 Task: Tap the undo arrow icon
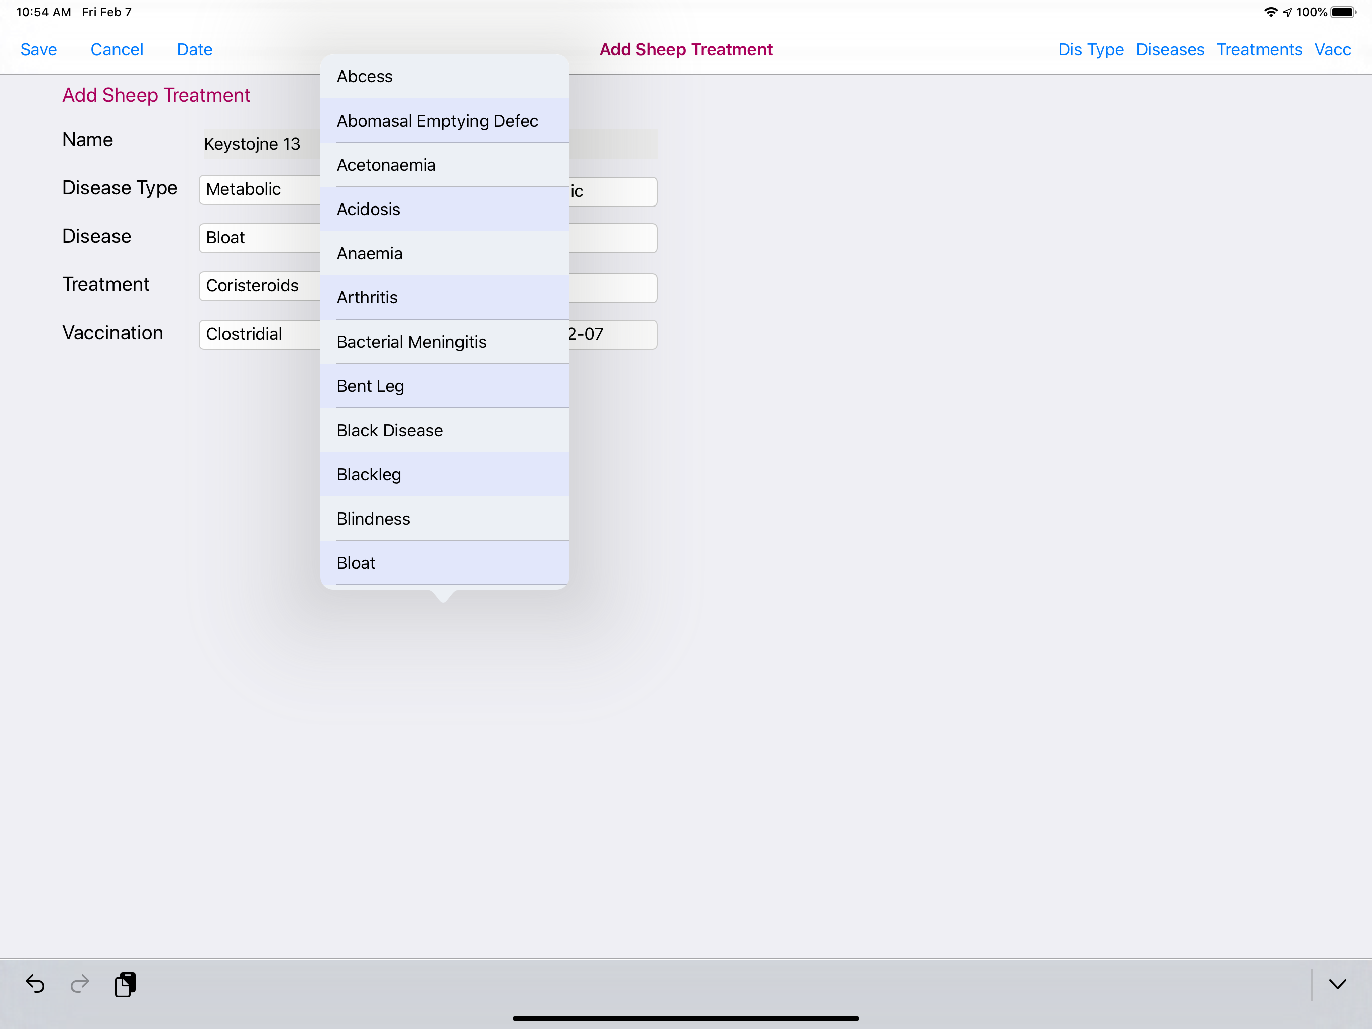35,984
